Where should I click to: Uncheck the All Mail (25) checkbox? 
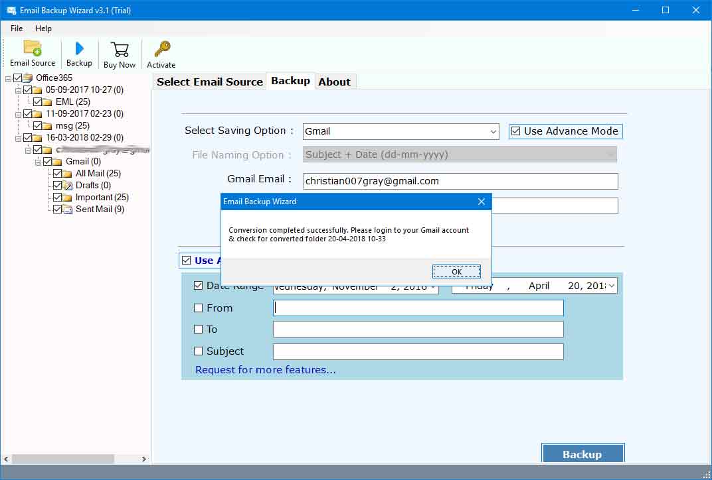pos(57,173)
